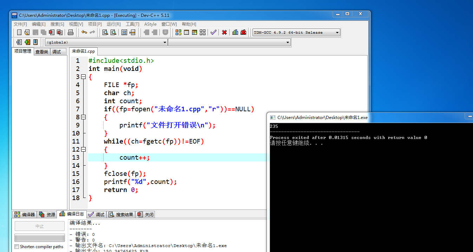Tick the Shorten compiler paths checkbox
The image size is (473, 252).
click(17, 247)
